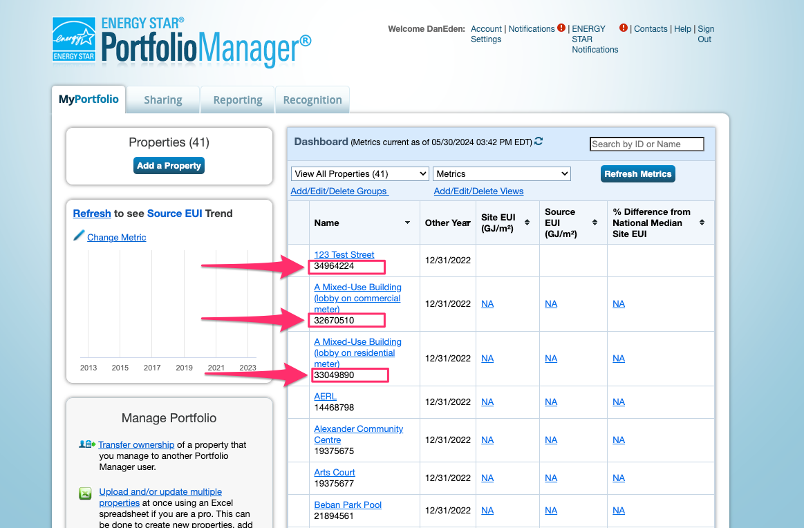This screenshot has height=528, width=804.
Task: Click property ID 14468798
Action: [334, 408]
